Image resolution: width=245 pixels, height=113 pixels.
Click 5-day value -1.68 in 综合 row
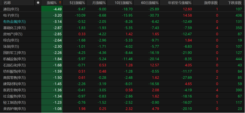(81, 40)
